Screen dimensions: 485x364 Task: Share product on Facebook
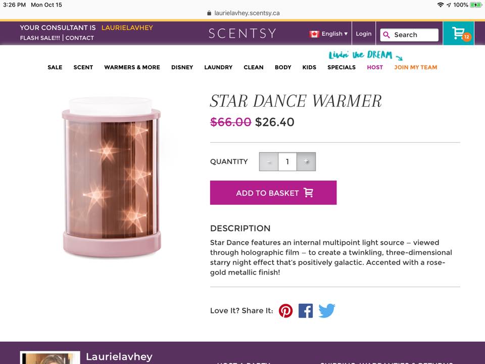[306, 311]
